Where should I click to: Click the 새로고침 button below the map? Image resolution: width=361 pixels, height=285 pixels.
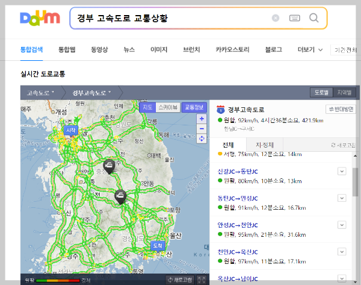pyautogui.click(x=180, y=280)
